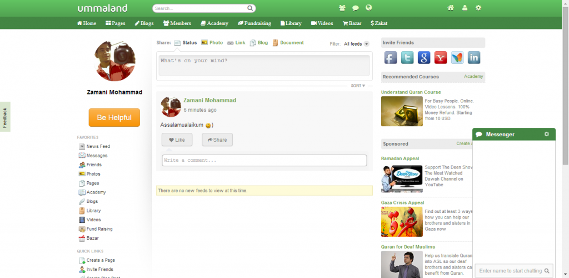Invite friends via the LinkedIn icon
Viewport: 569px width, 278px height.
[473, 57]
